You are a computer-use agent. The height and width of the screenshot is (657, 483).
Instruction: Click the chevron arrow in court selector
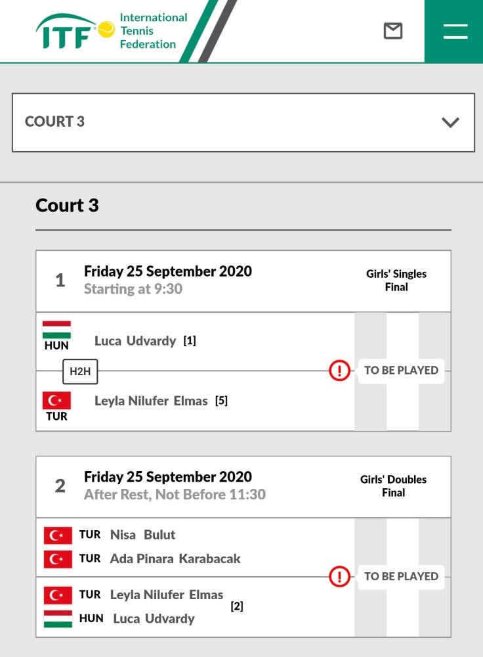click(x=450, y=122)
